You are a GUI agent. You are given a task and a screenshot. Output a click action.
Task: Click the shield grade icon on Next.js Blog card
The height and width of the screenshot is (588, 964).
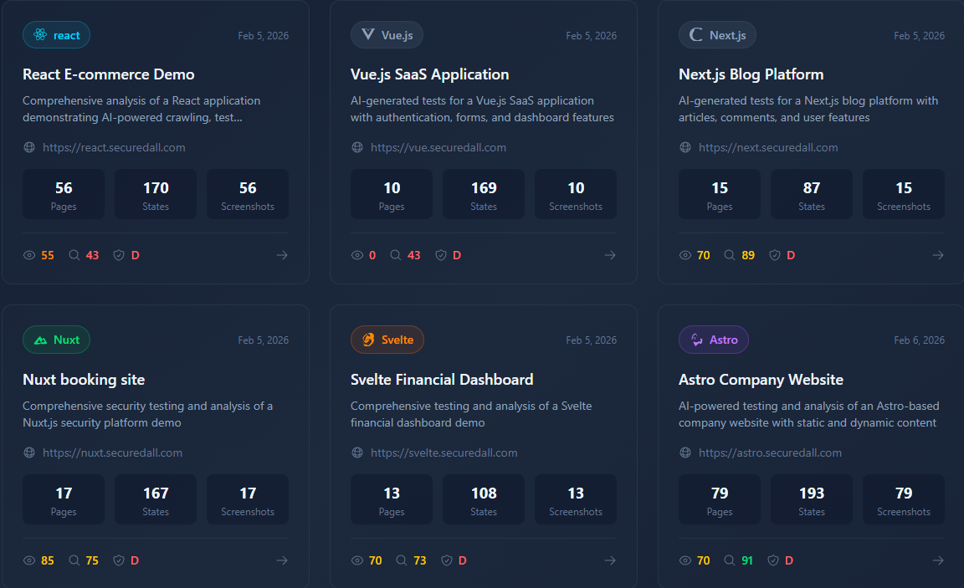point(773,254)
